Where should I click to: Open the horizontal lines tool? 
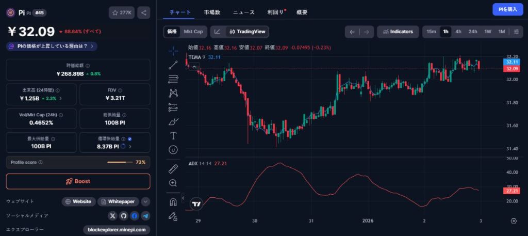point(173,79)
